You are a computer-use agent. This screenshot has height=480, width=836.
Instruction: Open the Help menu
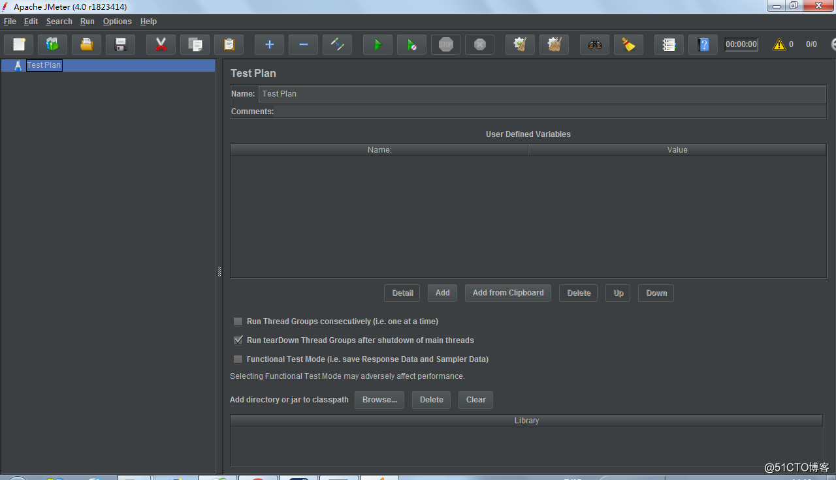[x=148, y=22]
